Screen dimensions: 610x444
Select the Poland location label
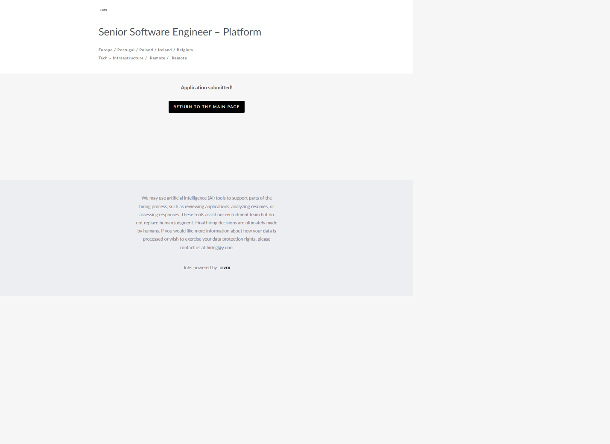[x=146, y=50]
